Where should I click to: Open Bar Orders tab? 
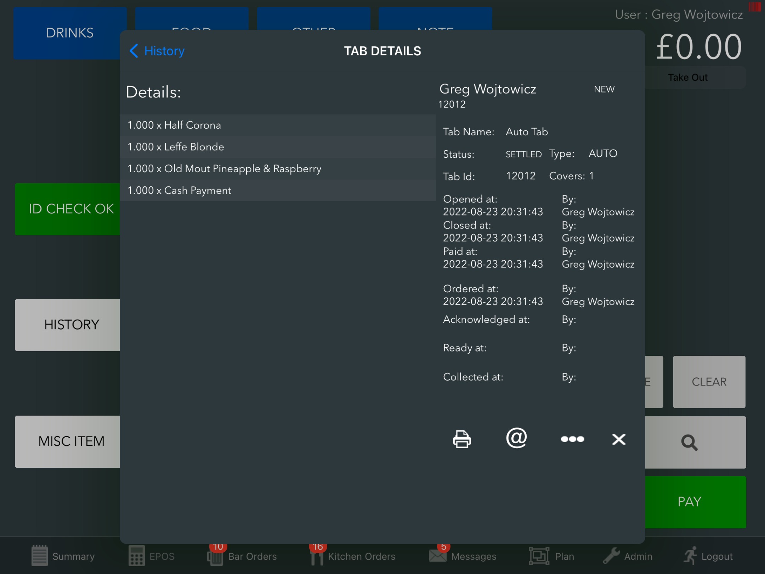click(242, 556)
